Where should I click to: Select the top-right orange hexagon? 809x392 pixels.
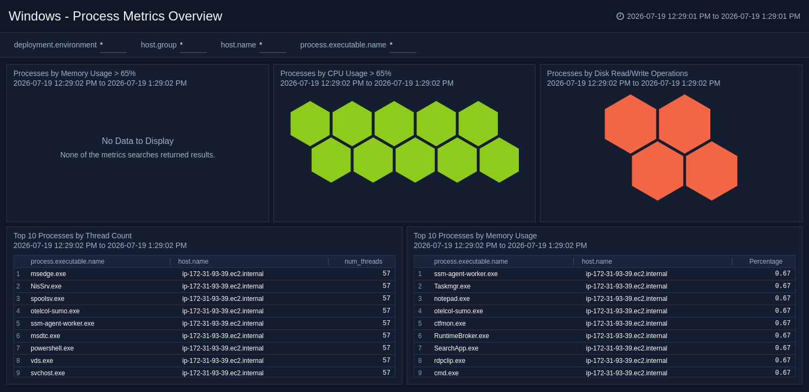tap(684, 124)
